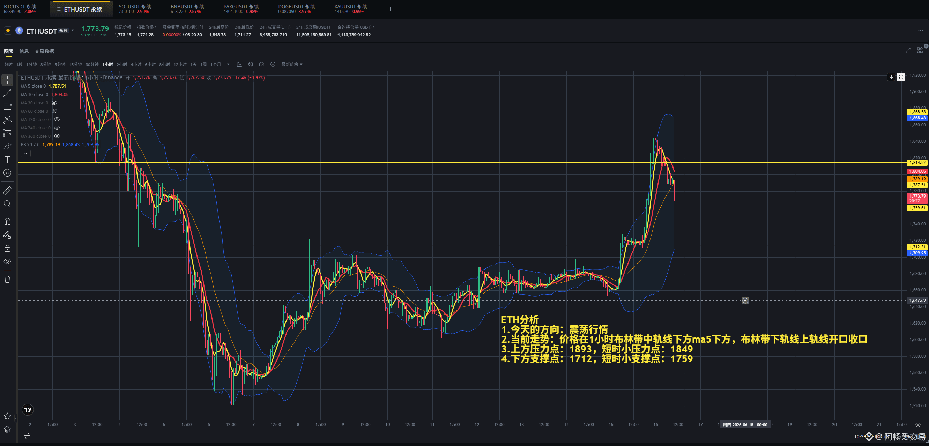Select the brush drawing tool
The width and height of the screenshot is (929, 446).
coord(7,146)
